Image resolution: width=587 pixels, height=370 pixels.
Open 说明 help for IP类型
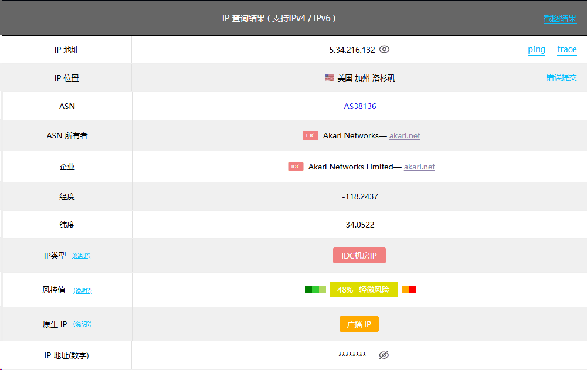[x=82, y=256]
